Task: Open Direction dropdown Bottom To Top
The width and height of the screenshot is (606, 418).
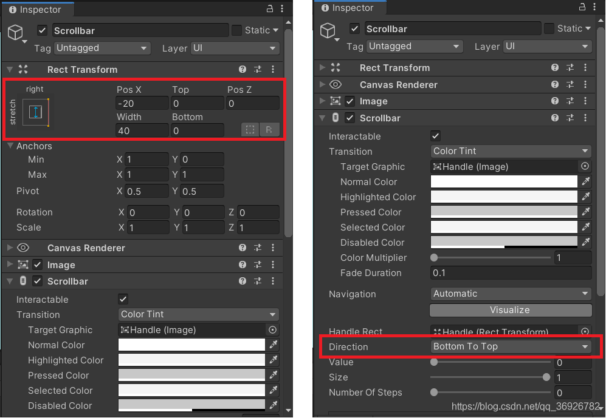Action: pyautogui.click(x=511, y=346)
